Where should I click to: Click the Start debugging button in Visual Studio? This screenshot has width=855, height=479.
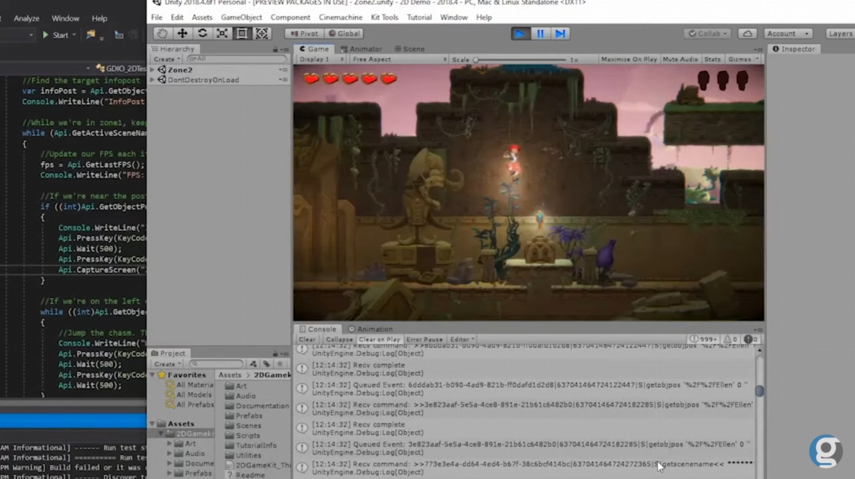coord(56,35)
